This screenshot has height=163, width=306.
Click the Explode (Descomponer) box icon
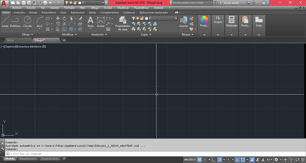pyautogui.click(x=80, y=24)
